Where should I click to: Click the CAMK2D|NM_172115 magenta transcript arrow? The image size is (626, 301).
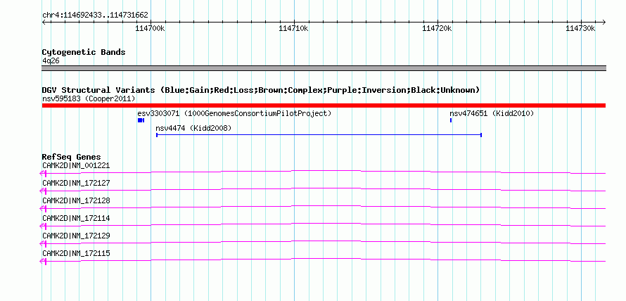[x=44, y=261]
